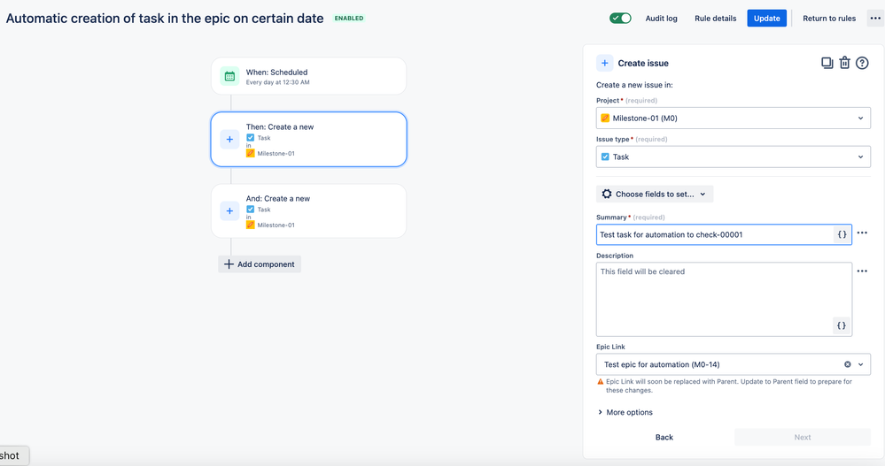Select the When: Scheduled trigger card

click(x=309, y=76)
